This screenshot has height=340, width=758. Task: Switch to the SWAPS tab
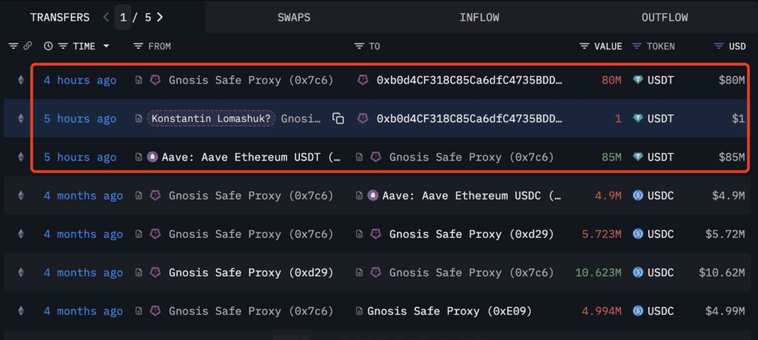coord(294,17)
